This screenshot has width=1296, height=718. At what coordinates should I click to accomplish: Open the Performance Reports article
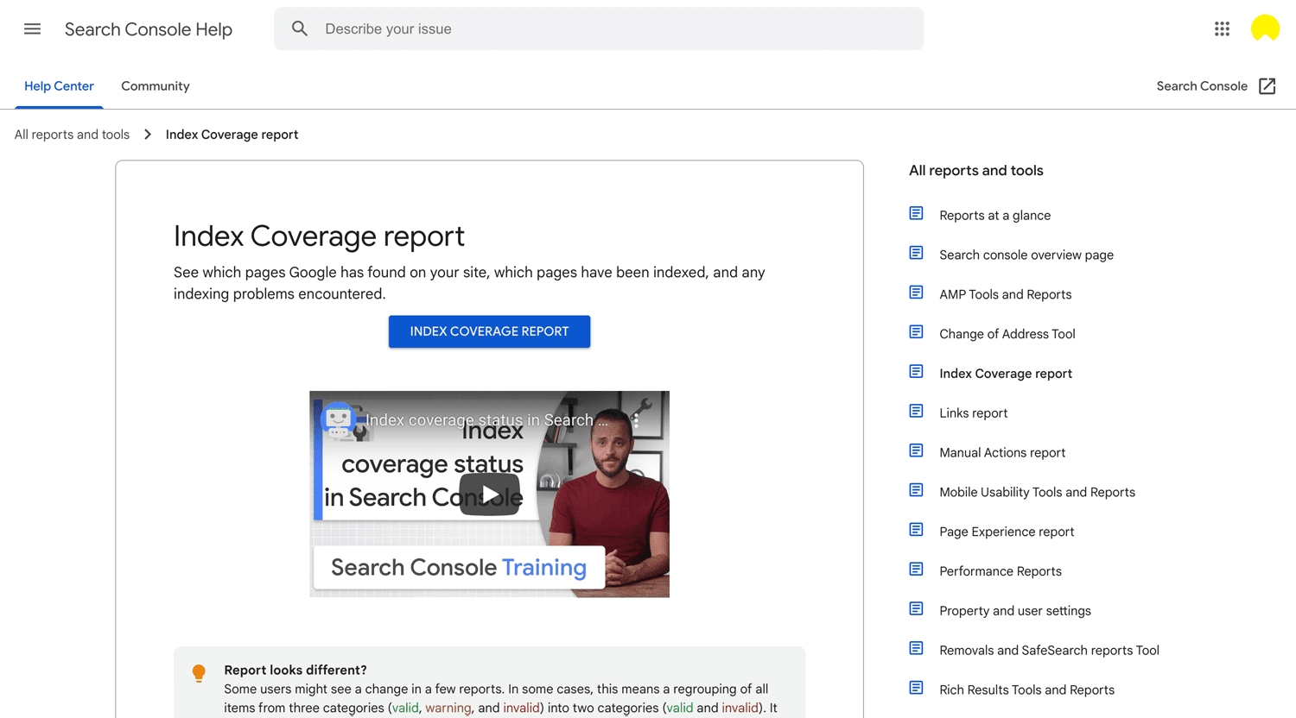click(x=1001, y=571)
